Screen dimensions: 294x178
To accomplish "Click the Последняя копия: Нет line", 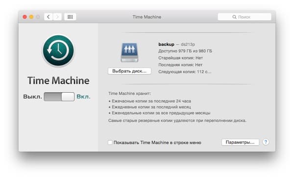I will point(180,65).
